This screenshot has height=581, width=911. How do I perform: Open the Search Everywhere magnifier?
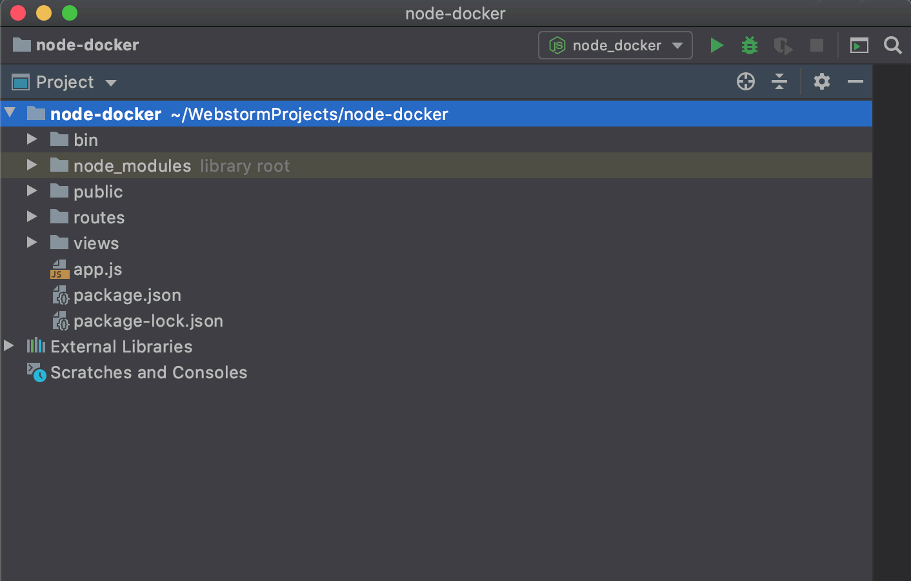coord(892,45)
